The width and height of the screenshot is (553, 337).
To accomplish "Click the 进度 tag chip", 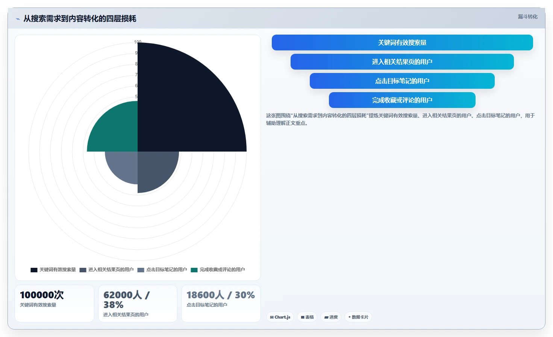I will (331, 317).
